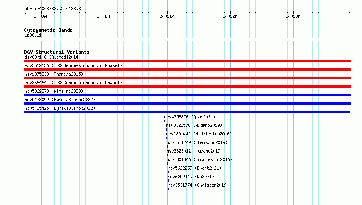Open nsv6059449 (Wu2021) variant
This screenshot has width=362, height=205.
tap(191, 177)
